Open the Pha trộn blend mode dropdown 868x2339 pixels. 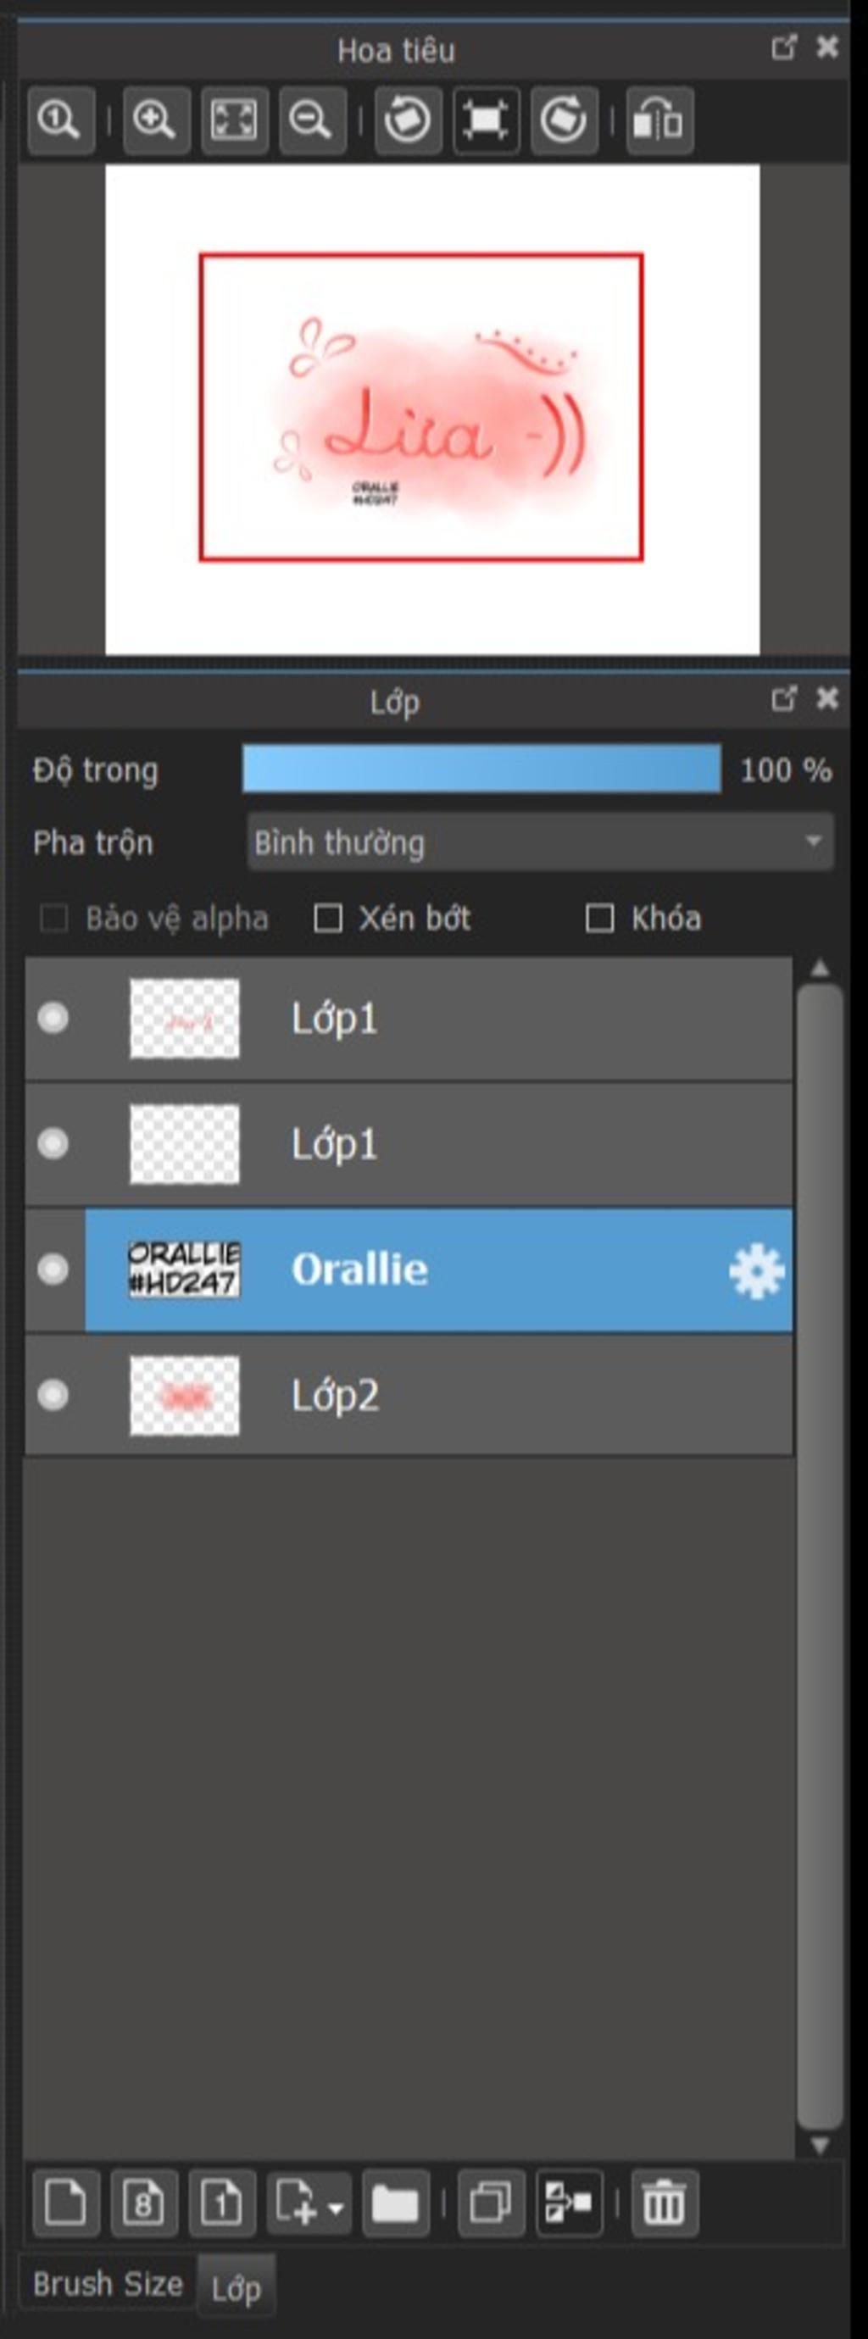540,842
